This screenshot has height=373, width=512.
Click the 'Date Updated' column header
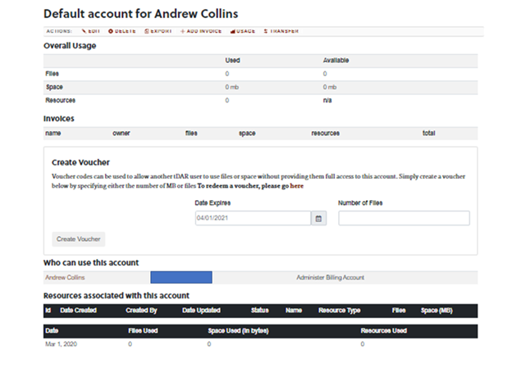click(201, 311)
